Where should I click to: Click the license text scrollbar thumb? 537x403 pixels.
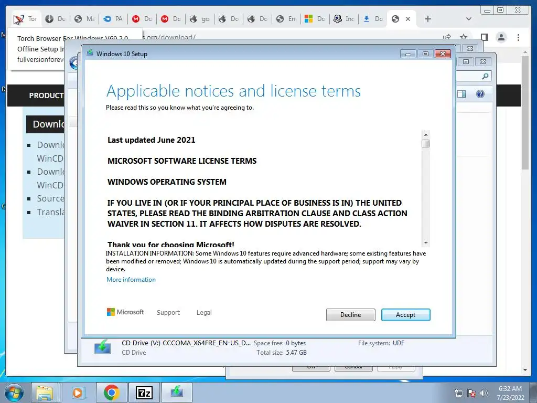click(426, 144)
